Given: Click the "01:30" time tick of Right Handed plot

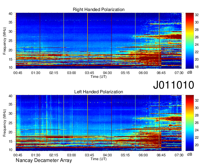Looking at the screenshot, I should [36, 73].
